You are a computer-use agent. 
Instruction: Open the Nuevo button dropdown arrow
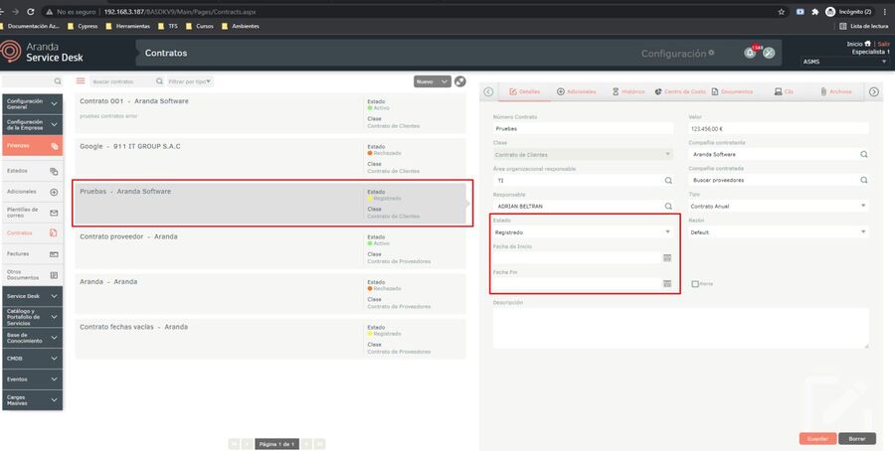click(x=445, y=81)
